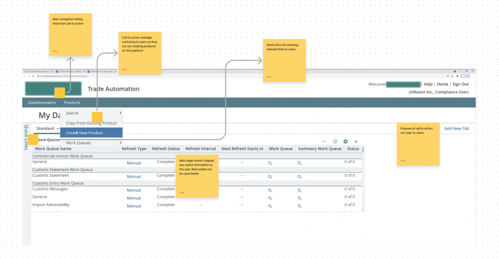Click the browser reload icon
The height and width of the screenshot is (259, 499).
pos(33,76)
